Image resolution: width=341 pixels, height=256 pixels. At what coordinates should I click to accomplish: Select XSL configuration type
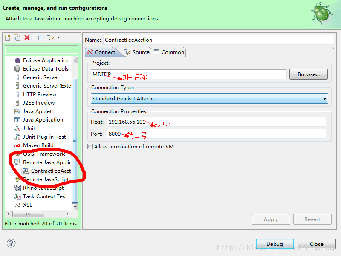[x=27, y=205]
